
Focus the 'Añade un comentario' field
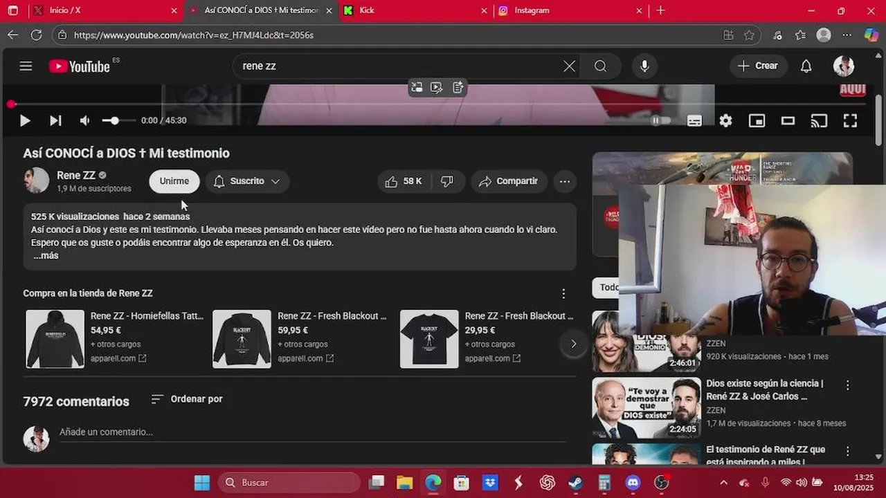[x=313, y=432]
